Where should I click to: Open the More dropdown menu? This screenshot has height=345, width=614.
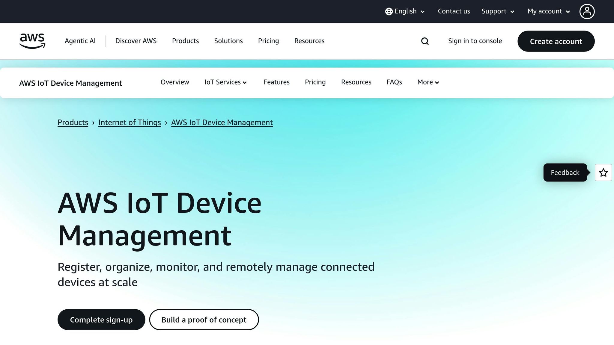click(428, 82)
